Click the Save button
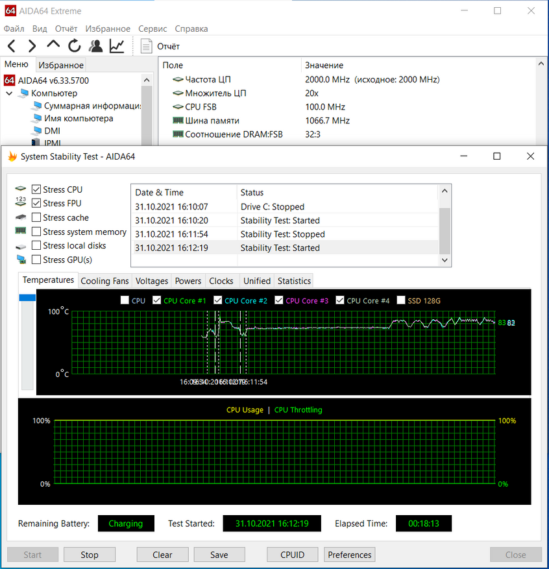Viewport: 549px width, 569px height. click(219, 555)
